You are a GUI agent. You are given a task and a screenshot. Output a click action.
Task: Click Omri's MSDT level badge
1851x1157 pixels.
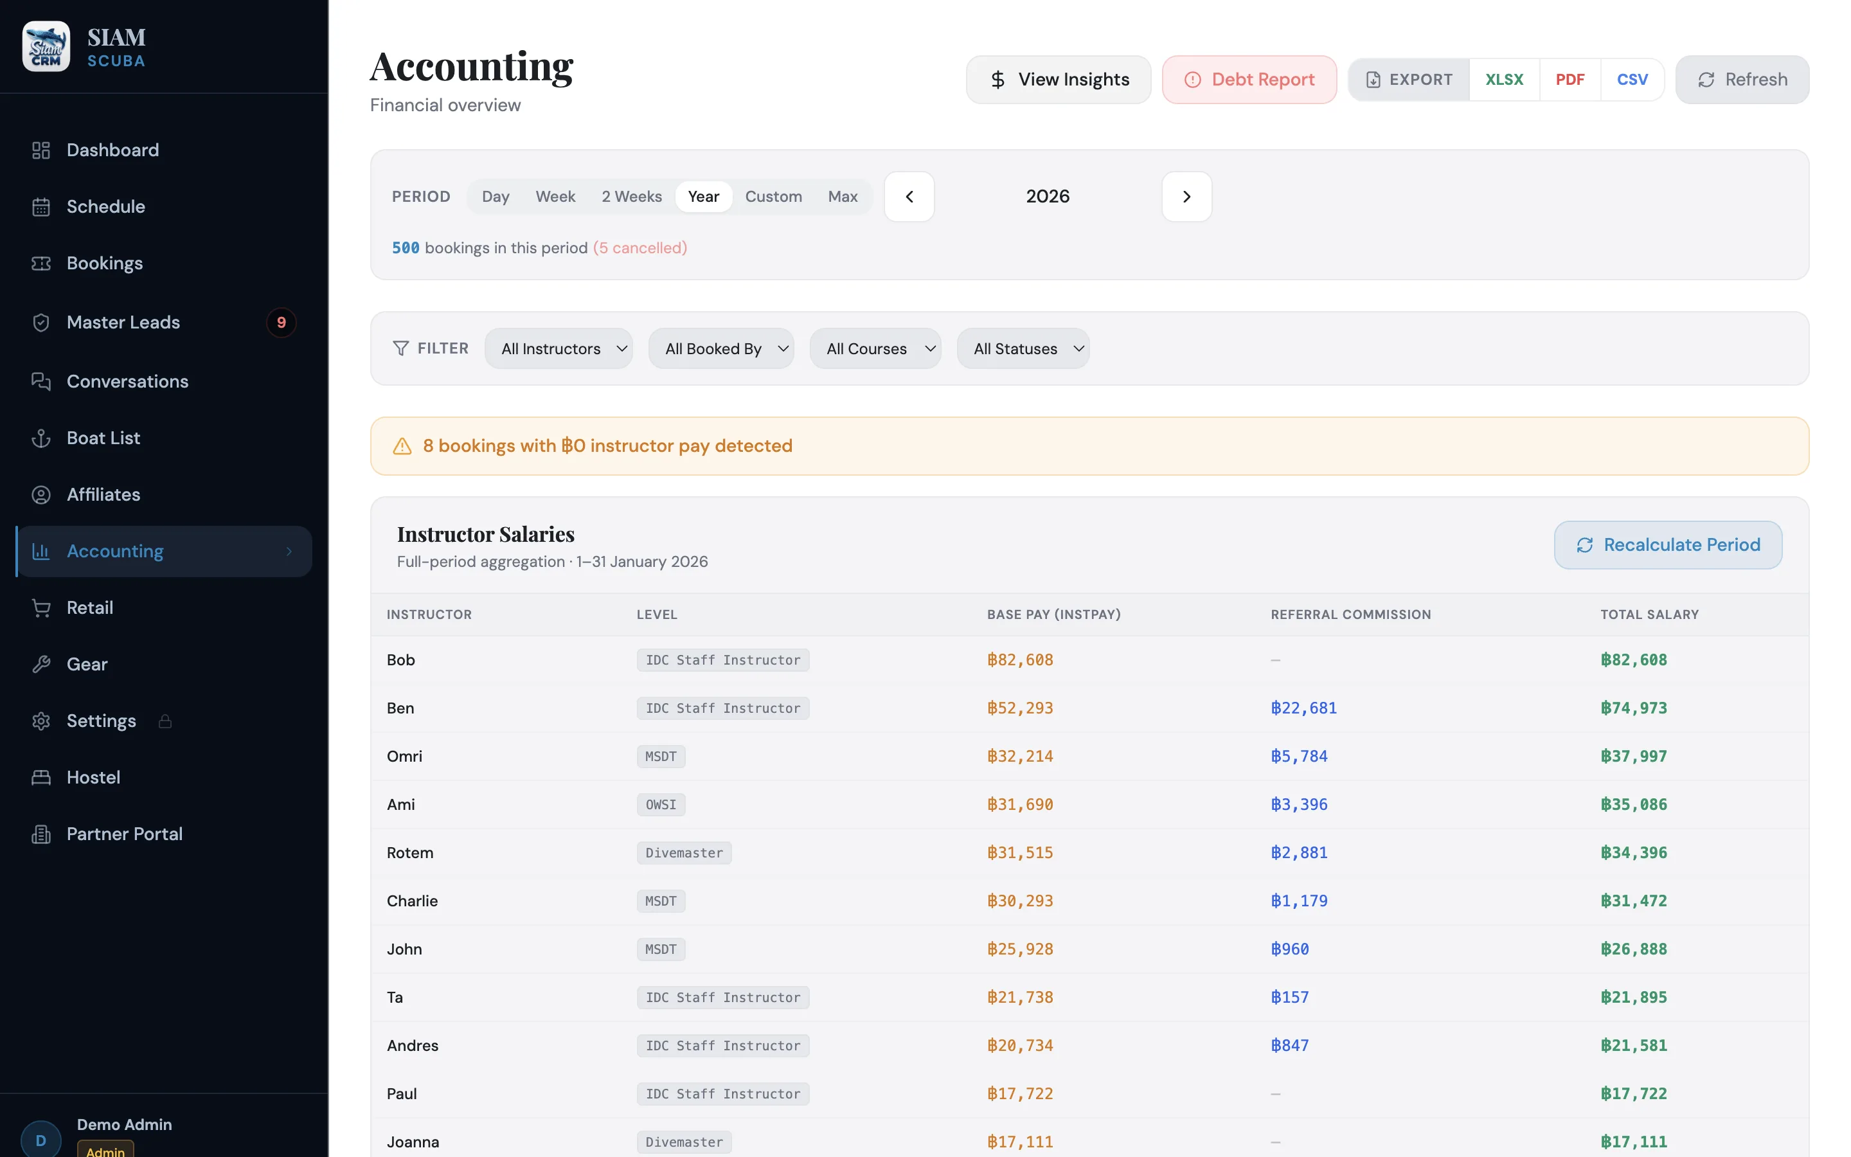[661, 756]
